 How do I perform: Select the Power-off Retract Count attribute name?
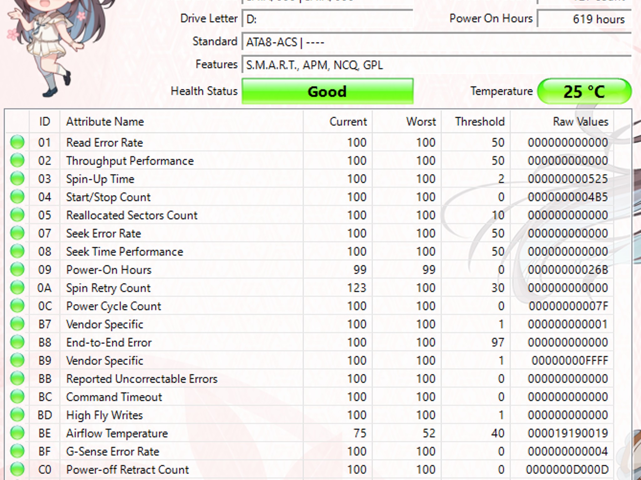tap(128, 470)
